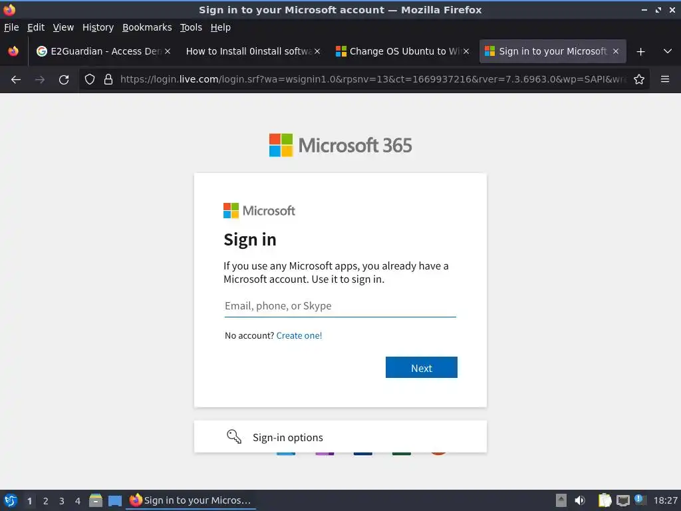Go forward using the forward arrow
Viewport: 681px width, 511px height.
(x=40, y=80)
